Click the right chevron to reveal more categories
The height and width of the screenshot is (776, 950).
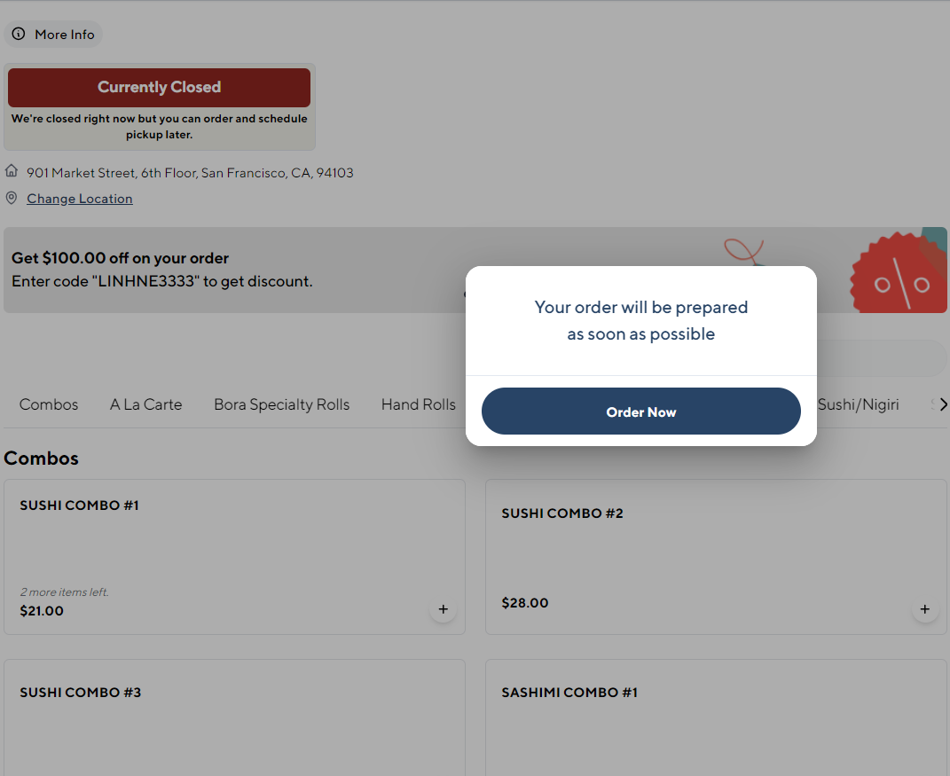[x=941, y=404]
